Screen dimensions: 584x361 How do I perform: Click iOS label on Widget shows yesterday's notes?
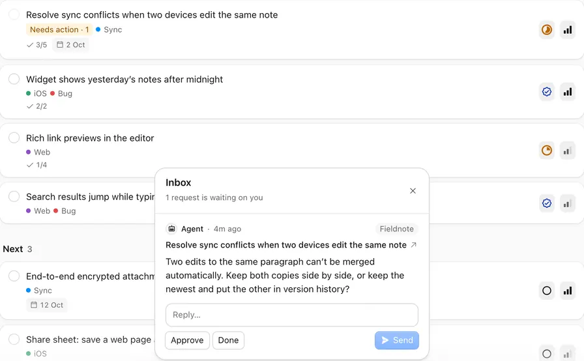point(36,93)
